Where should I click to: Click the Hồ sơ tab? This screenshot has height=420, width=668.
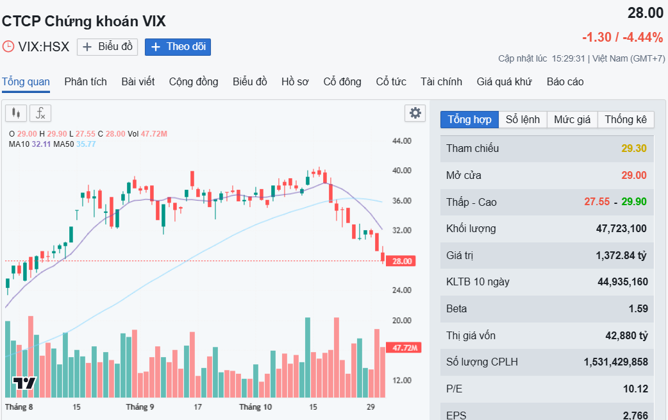tap(295, 81)
